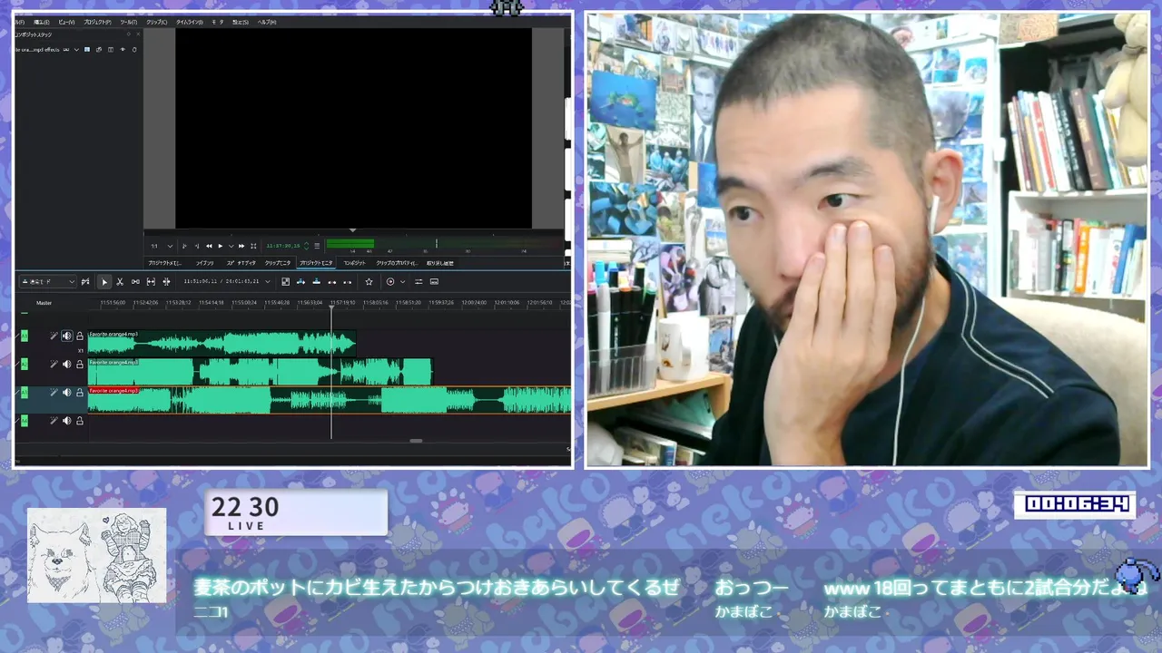Switch to the コンポジット tab
Image resolution: width=1162 pixels, height=653 pixels.
click(x=354, y=263)
